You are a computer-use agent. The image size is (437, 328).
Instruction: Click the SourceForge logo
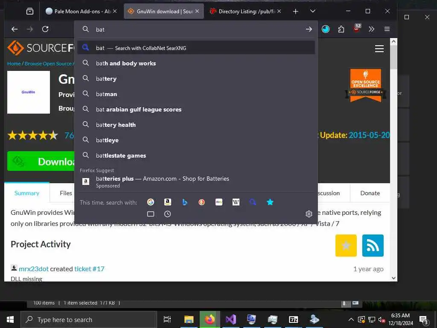tap(41, 48)
